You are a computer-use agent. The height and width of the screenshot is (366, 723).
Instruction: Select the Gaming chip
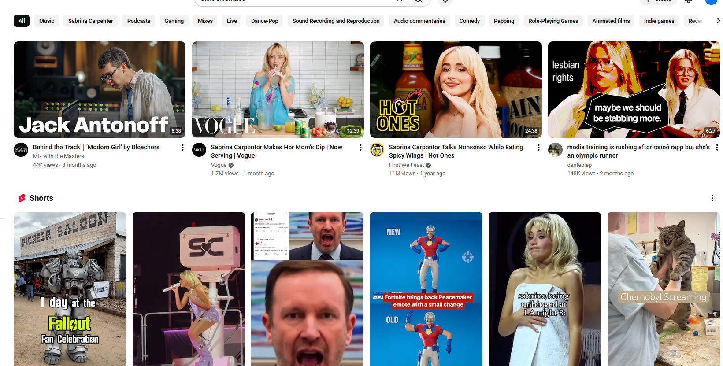tap(174, 21)
